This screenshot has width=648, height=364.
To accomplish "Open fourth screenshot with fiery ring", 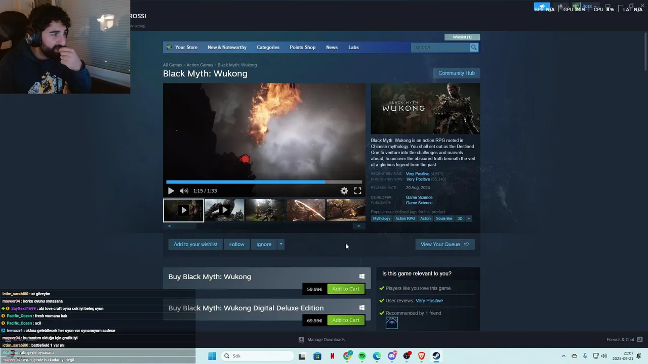I will point(306,210).
